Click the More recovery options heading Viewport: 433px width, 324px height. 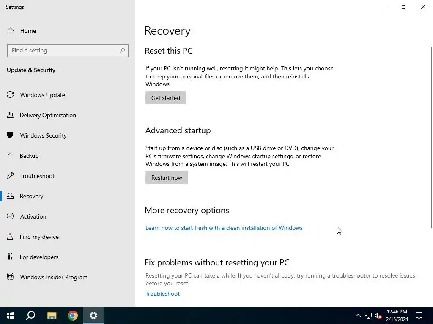(x=187, y=210)
